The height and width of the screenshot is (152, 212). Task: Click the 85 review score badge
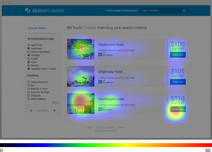100,82
